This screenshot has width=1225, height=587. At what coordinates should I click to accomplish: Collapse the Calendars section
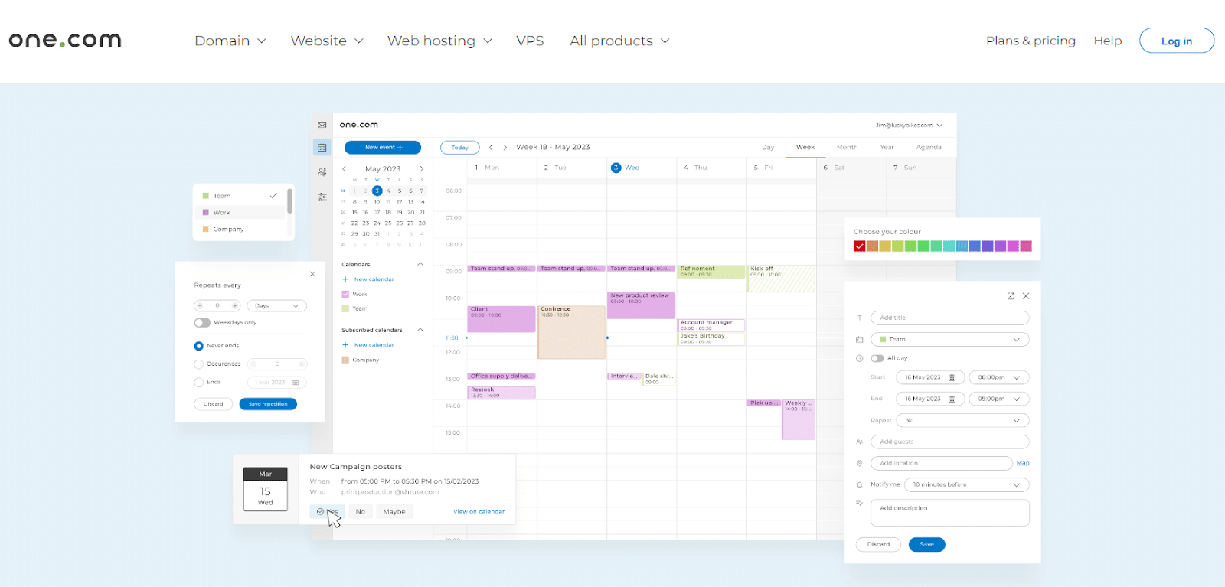420,264
